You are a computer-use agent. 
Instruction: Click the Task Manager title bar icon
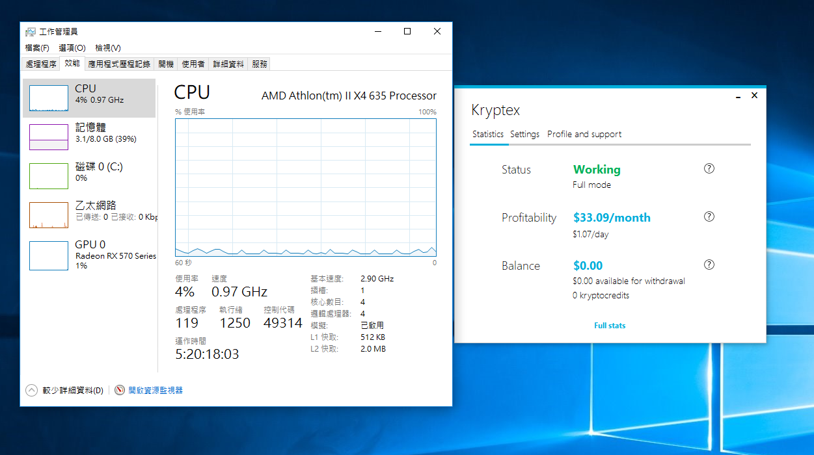pyautogui.click(x=31, y=31)
